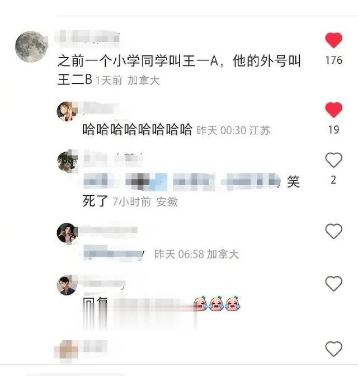Like the reply containing three crying emojis
358x376 pixels.
pos(333,284)
